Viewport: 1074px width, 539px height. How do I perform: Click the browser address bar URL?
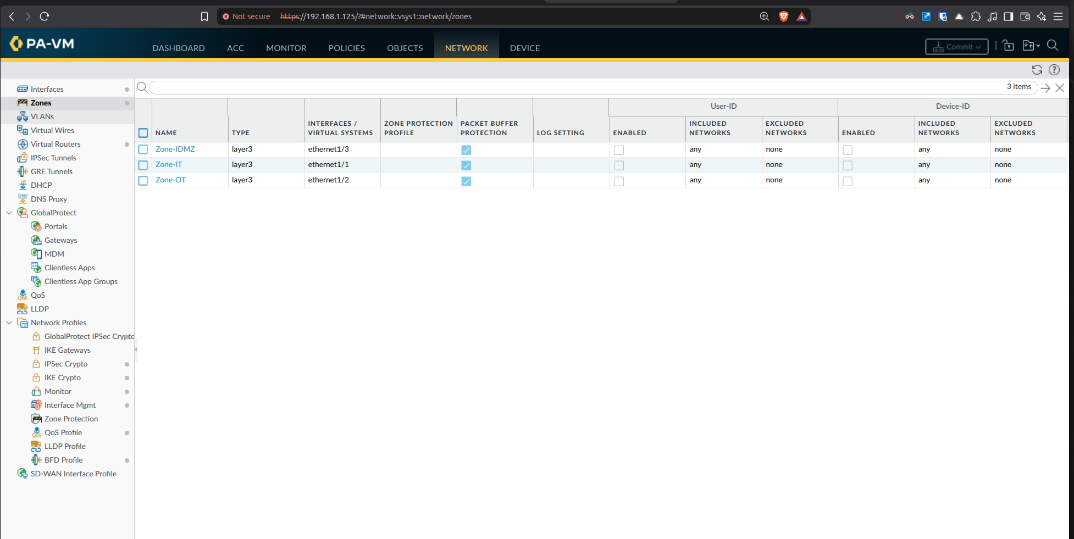(x=376, y=16)
